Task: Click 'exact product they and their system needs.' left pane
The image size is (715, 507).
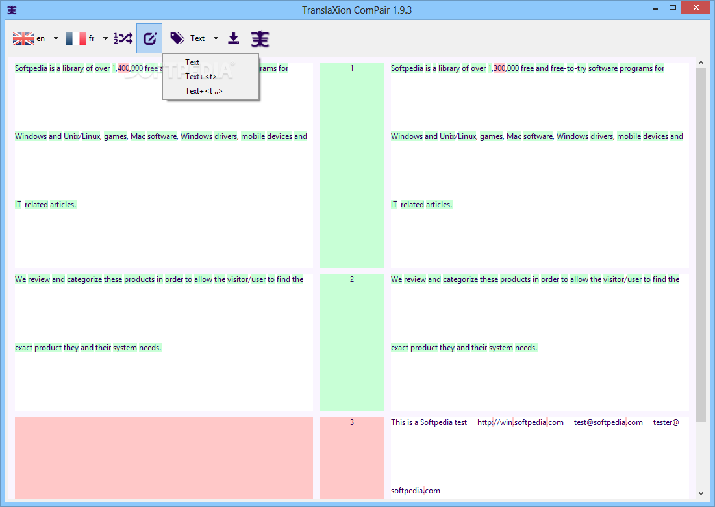Action: (x=88, y=348)
